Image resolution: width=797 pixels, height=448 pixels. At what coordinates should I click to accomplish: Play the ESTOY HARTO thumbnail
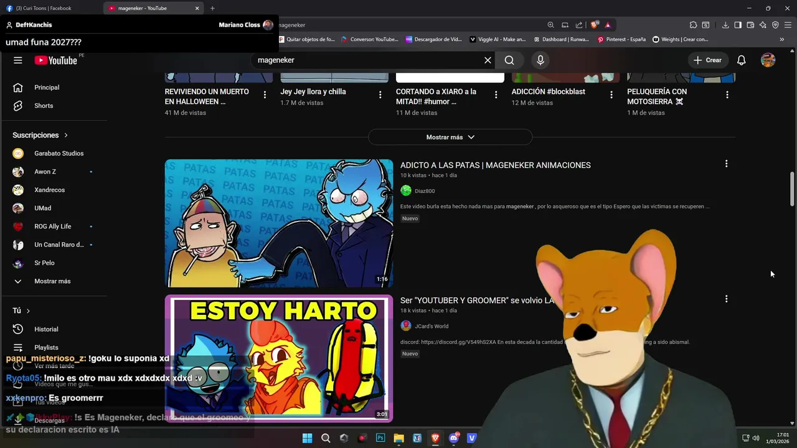279,358
